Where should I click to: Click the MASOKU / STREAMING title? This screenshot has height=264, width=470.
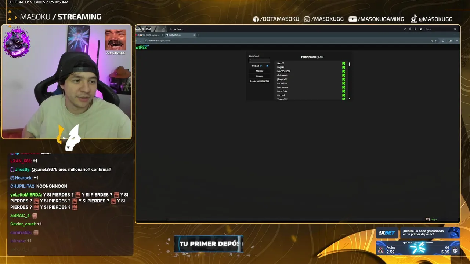pyautogui.click(x=61, y=17)
